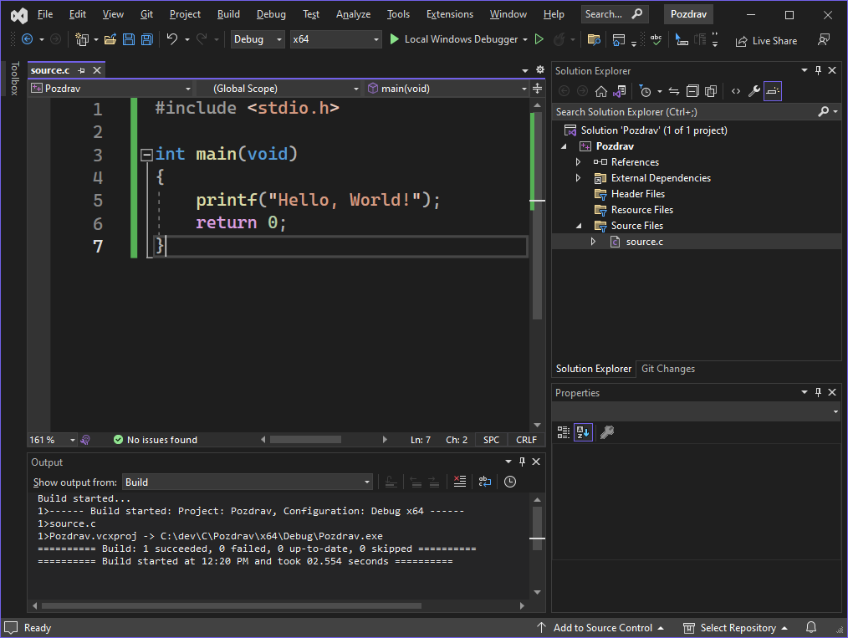Click the Save All icon
The width and height of the screenshot is (848, 638).
[x=146, y=39]
